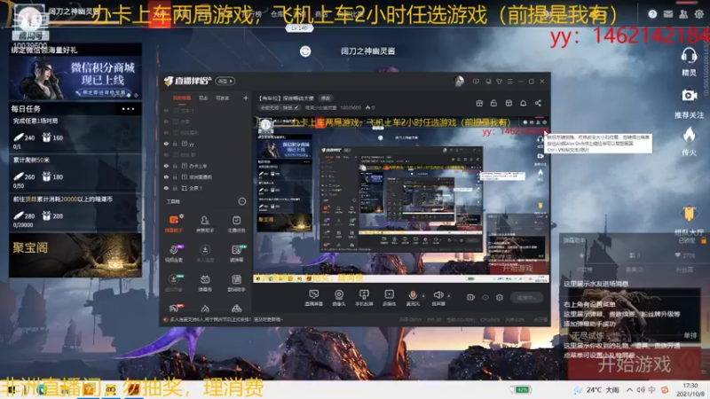Add 手机投屏 phone casting source
Screen dimensions: 710x399
point(364,298)
